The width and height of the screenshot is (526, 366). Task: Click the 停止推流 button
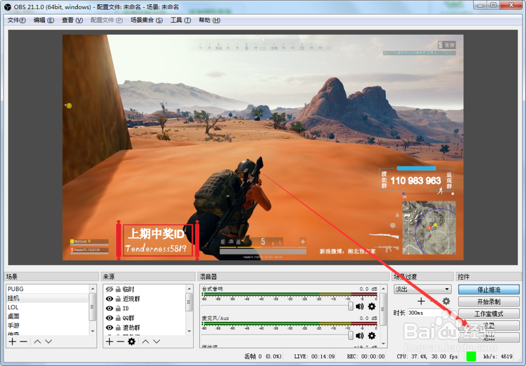(x=489, y=290)
